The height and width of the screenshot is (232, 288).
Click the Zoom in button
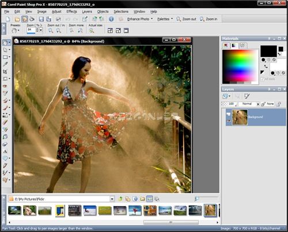(x=209, y=19)
